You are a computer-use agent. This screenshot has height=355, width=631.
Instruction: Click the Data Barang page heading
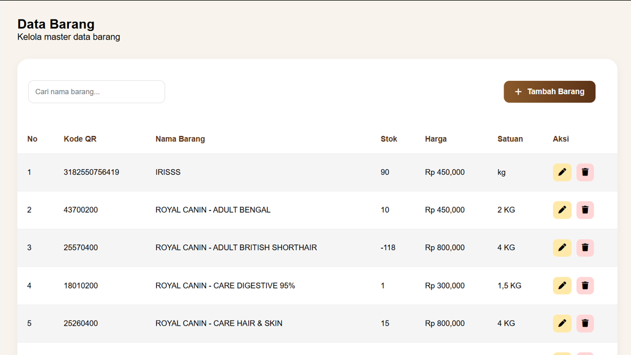point(56,24)
